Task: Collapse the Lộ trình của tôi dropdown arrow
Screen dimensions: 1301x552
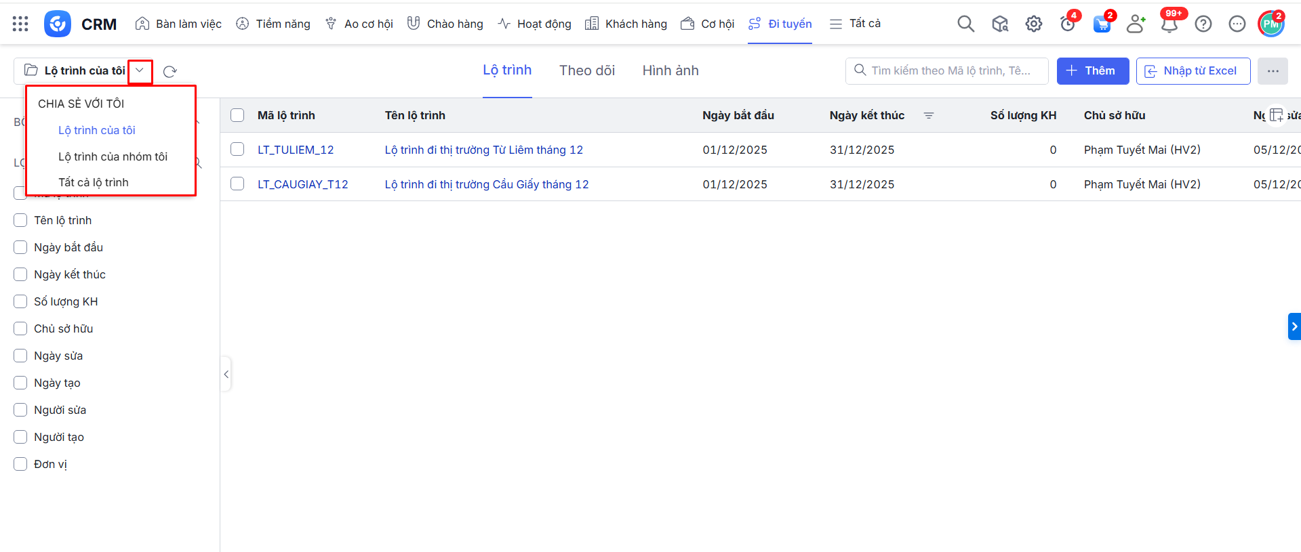Action: [x=140, y=70]
